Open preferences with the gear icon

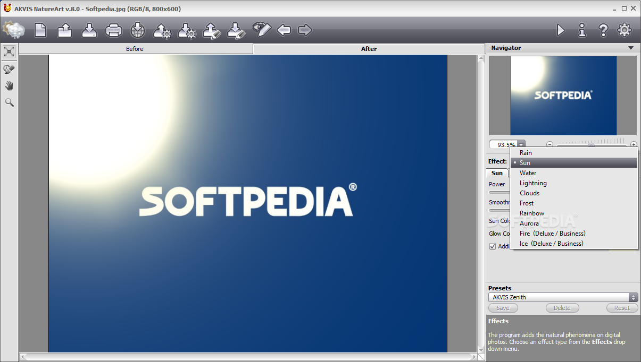[624, 30]
